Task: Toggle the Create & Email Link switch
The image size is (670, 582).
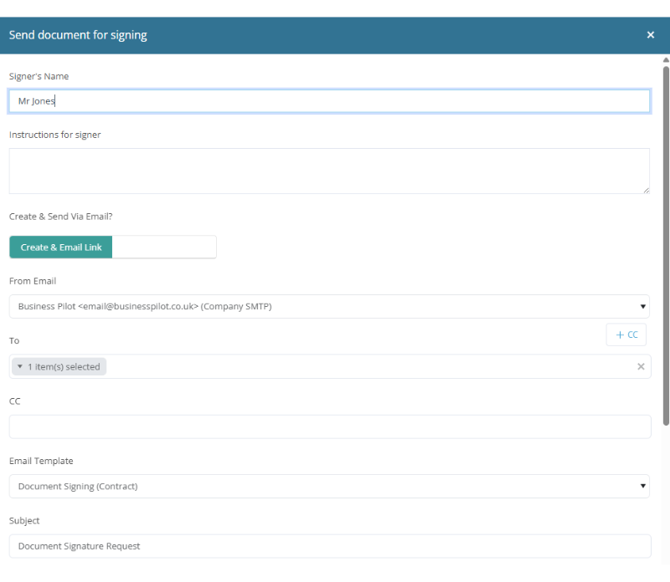Action: (60, 247)
